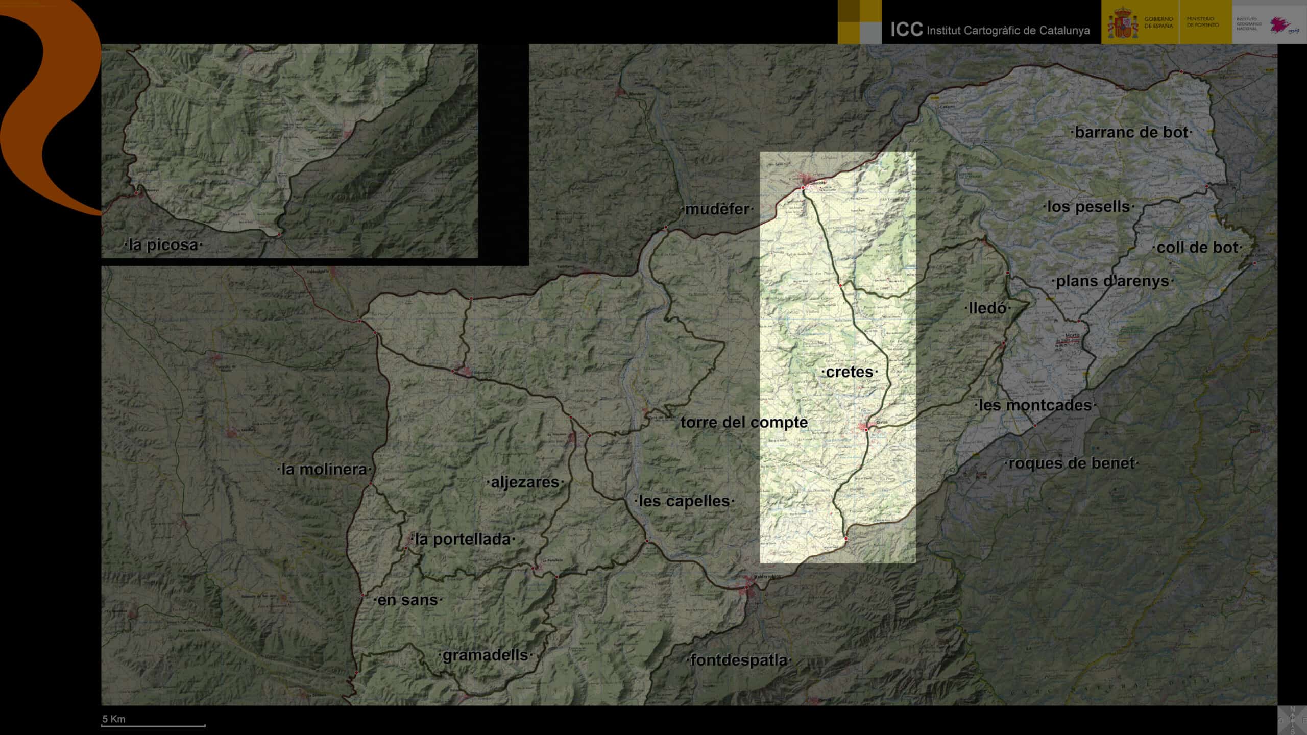Select the torre del compte label
Image resolution: width=1307 pixels, height=735 pixels.
(744, 423)
